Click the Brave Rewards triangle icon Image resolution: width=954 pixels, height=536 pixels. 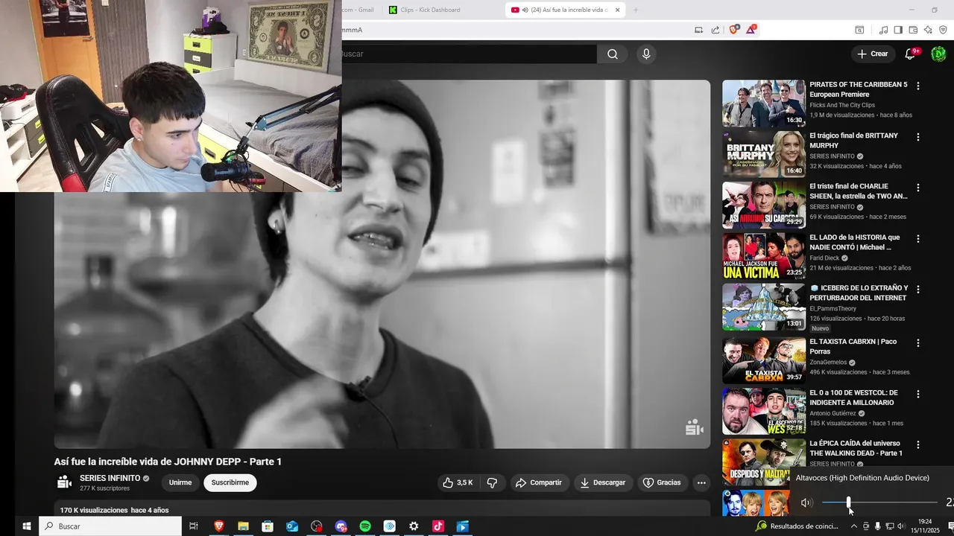751,30
